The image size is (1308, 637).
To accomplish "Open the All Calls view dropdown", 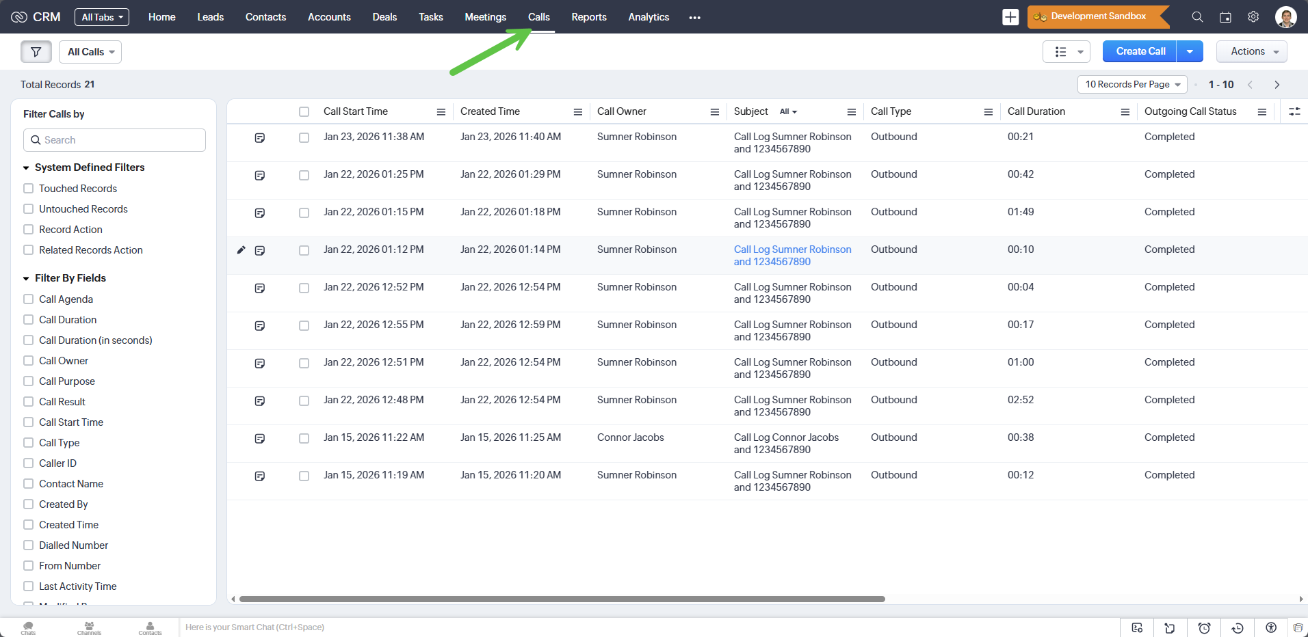I will (x=90, y=52).
